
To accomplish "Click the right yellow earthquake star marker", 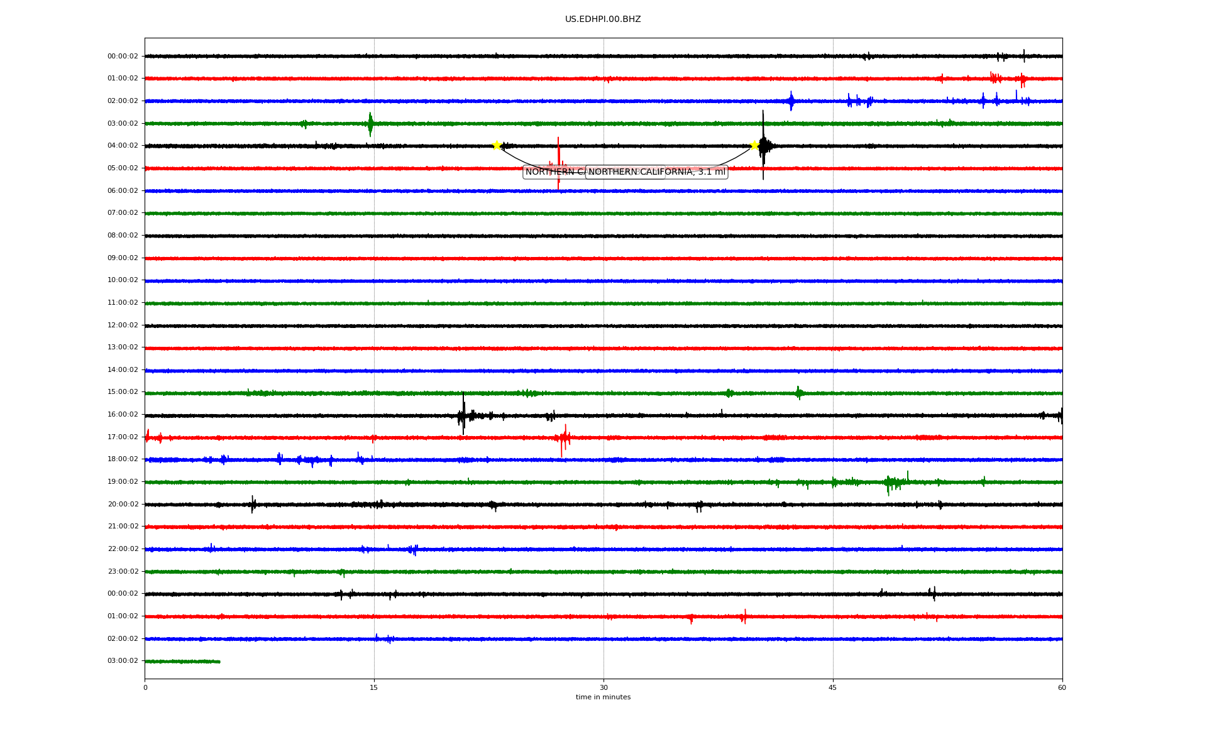I will [x=754, y=146].
